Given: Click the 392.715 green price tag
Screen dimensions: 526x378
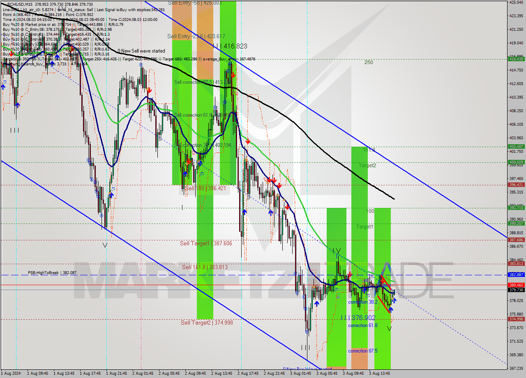Looking at the screenshot, I should [x=516, y=208].
